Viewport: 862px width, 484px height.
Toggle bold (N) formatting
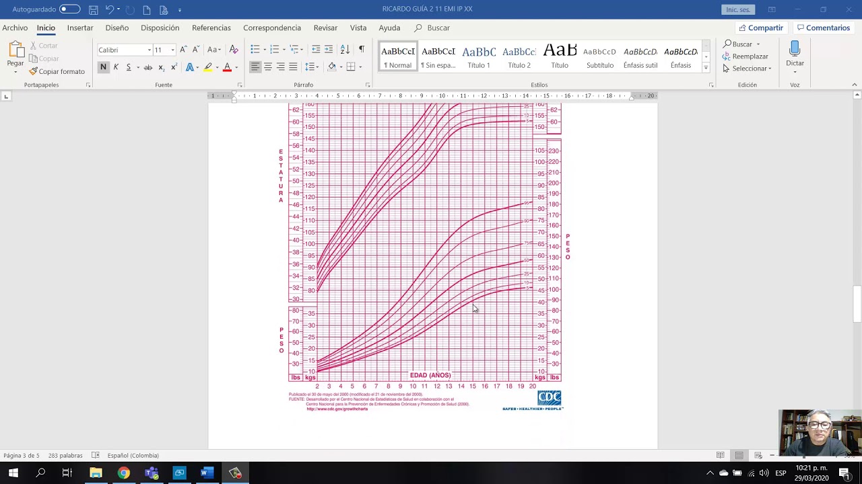[103, 67]
